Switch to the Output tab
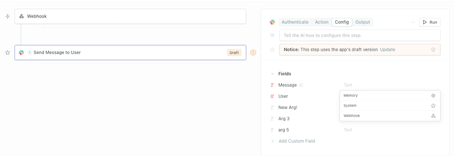The image size is (454, 156). coord(363,22)
